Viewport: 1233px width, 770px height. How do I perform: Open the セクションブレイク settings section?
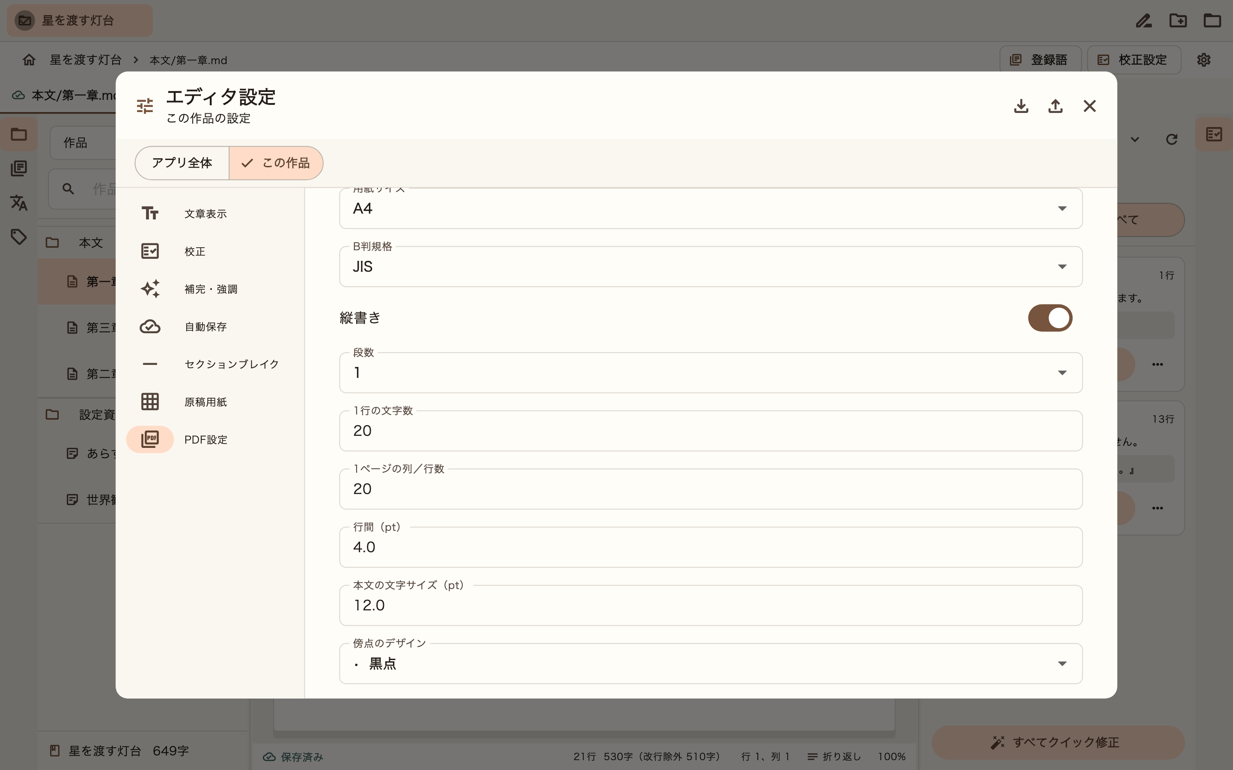(x=210, y=364)
